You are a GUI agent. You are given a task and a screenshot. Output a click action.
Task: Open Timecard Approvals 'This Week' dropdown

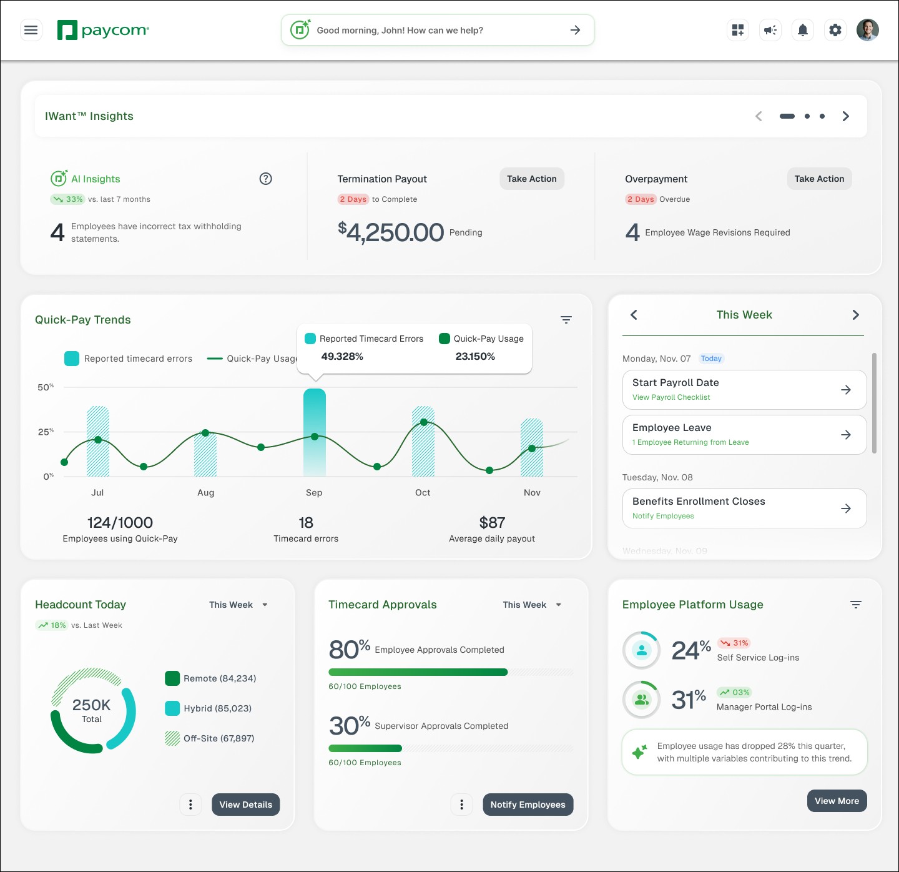click(532, 605)
